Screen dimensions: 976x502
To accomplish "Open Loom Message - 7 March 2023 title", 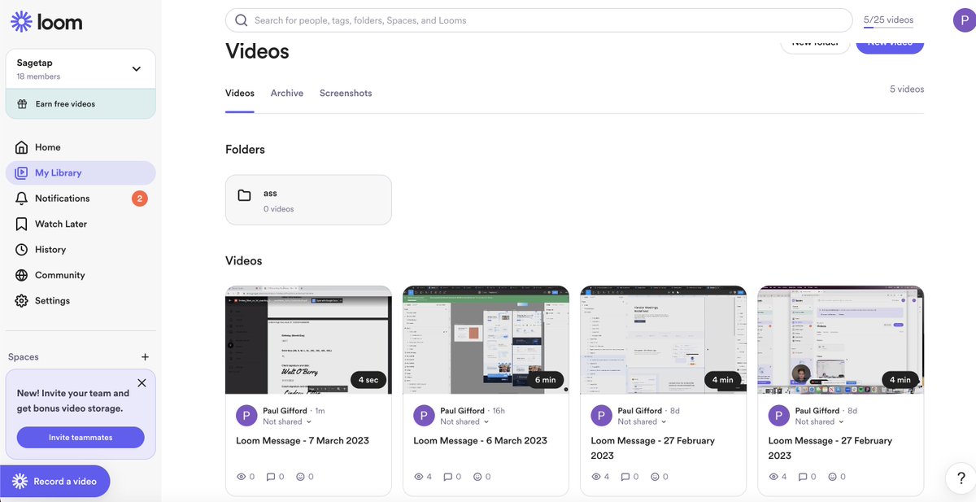I will [303, 441].
